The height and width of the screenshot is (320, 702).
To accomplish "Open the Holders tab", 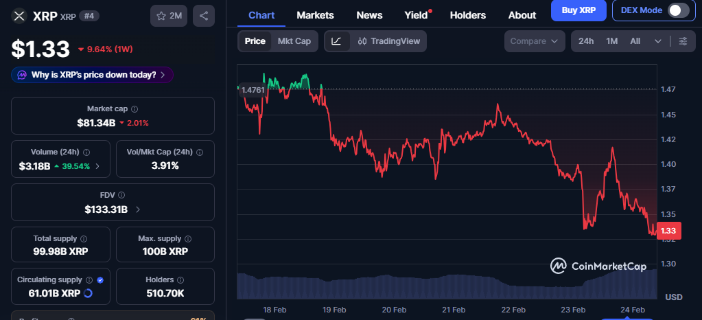I will (467, 15).
